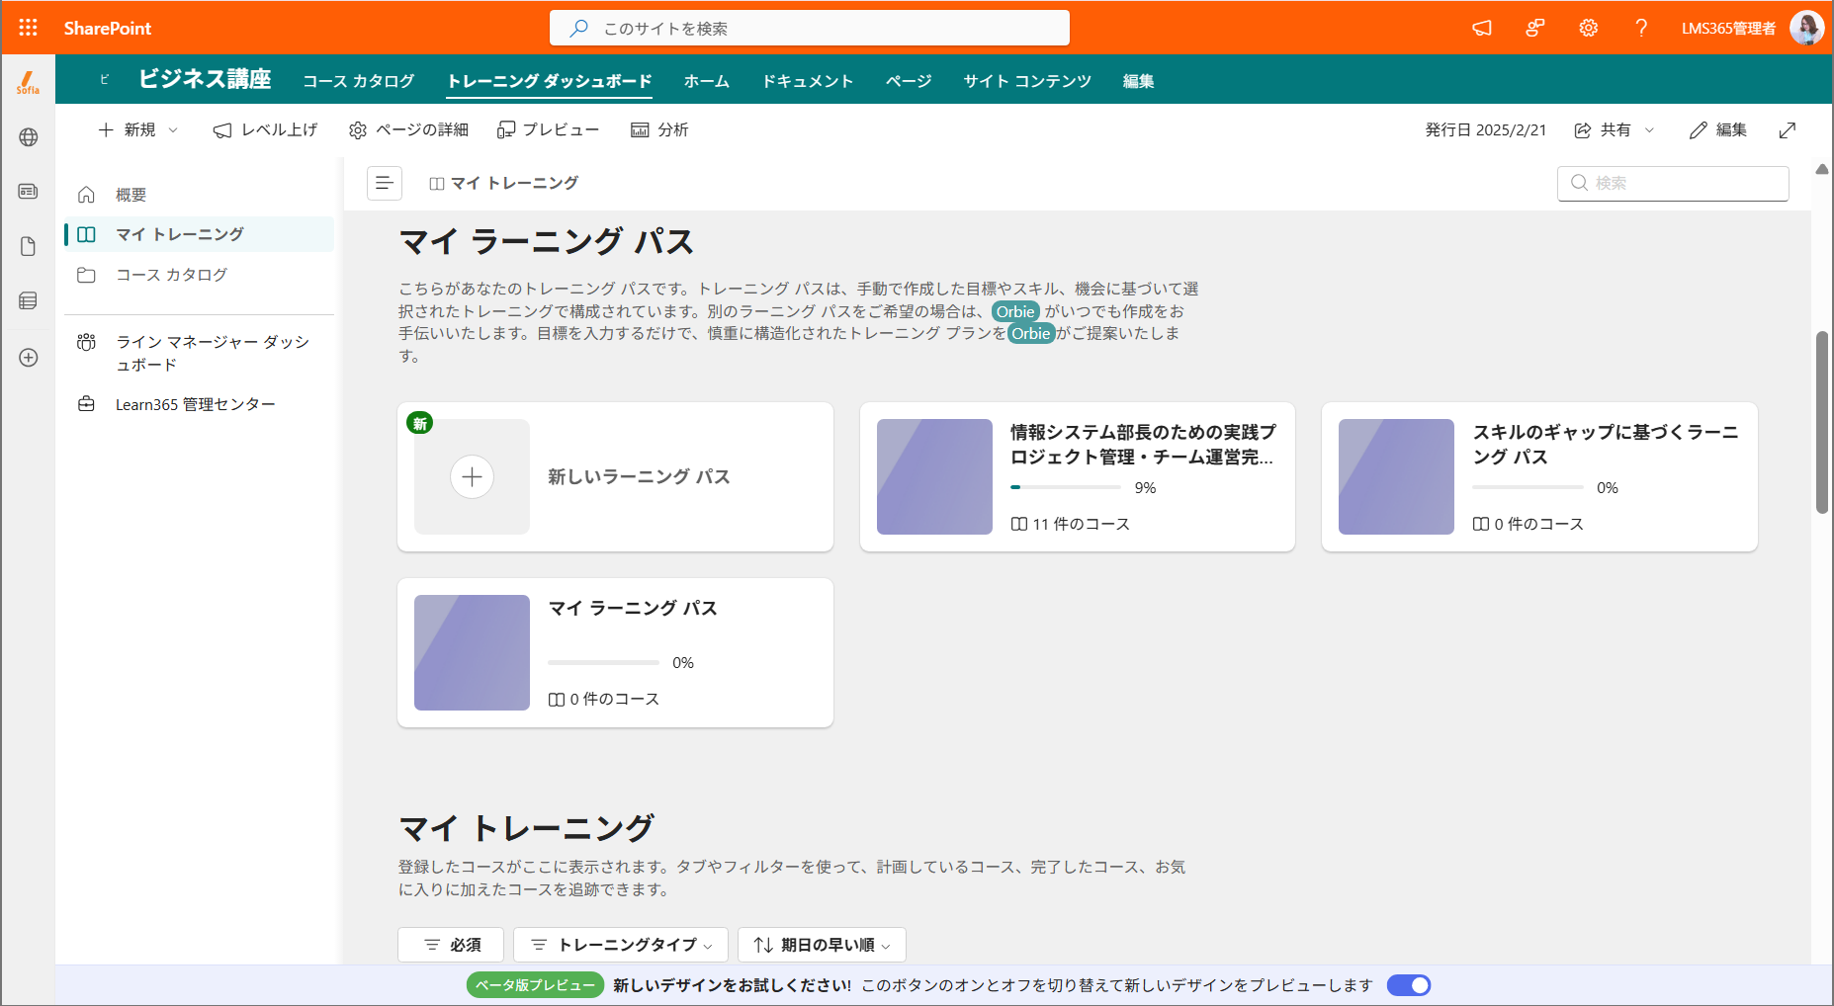Open 分析 analytics in the toolbar
Screen dimensions: 1834x1006
point(659,130)
